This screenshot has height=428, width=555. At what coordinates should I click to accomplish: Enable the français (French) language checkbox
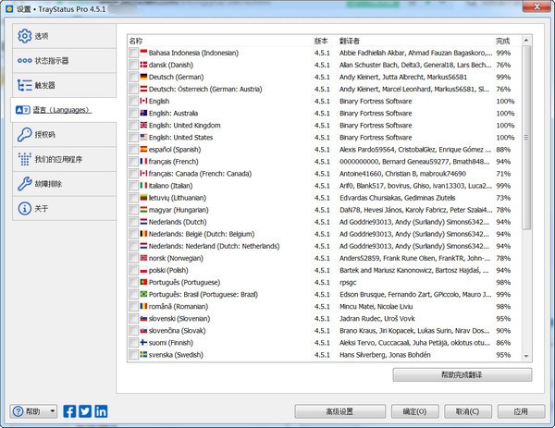click(x=134, y=161)
